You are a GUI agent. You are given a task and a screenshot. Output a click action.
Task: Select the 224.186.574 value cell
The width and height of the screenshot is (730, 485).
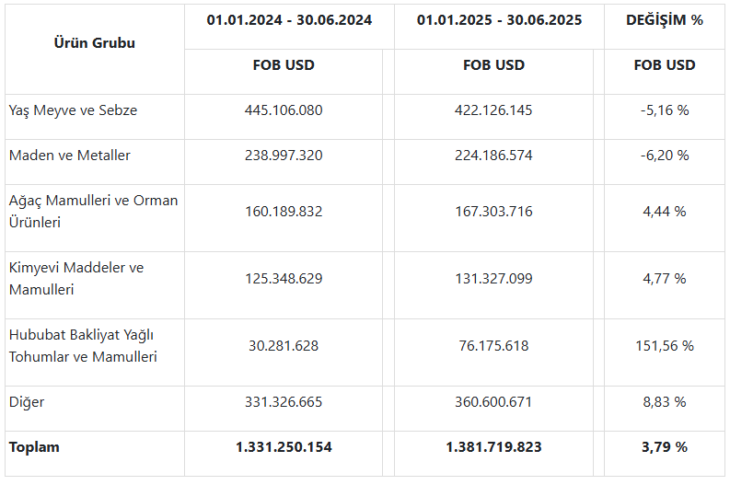pos(493,156)
